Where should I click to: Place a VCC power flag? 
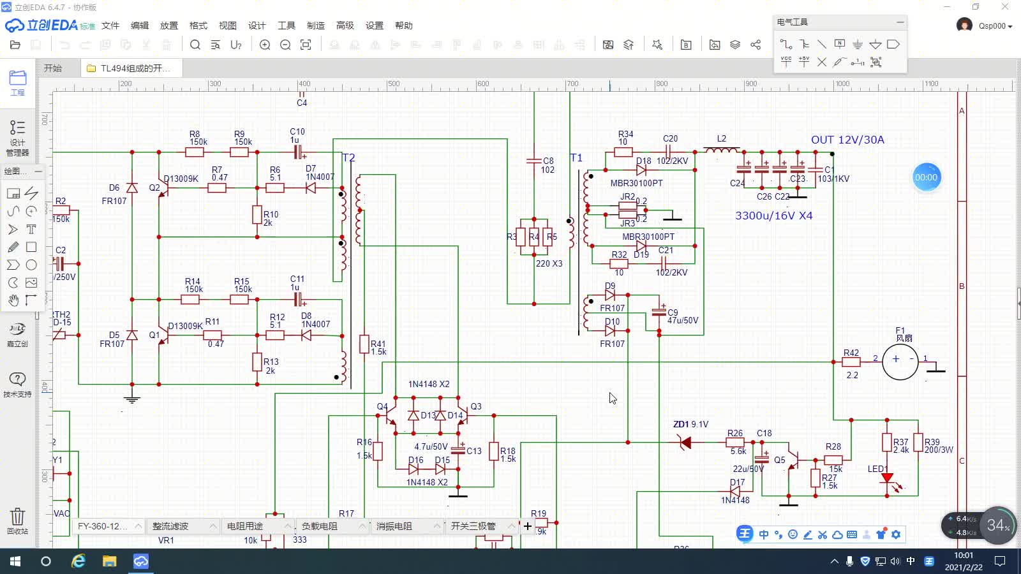click(x=786, y=62)
